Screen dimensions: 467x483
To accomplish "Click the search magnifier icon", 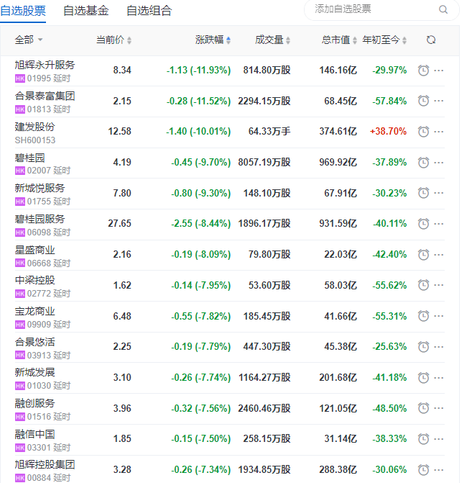I will coord(443,9).
